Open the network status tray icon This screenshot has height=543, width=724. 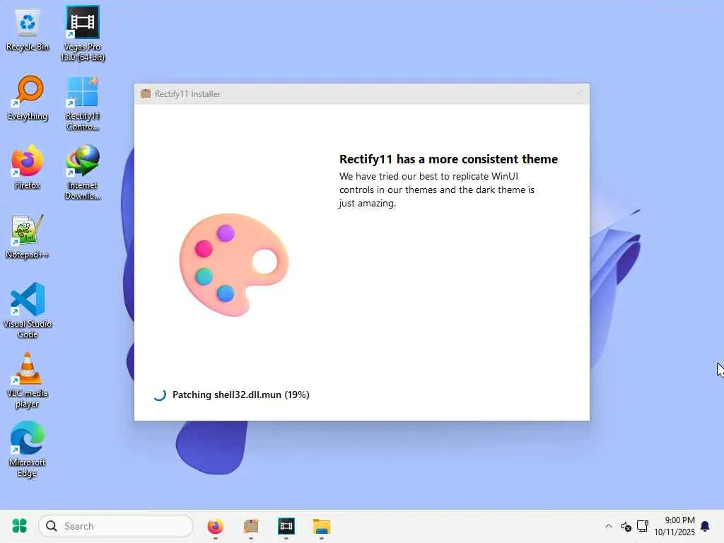[643, 526]
